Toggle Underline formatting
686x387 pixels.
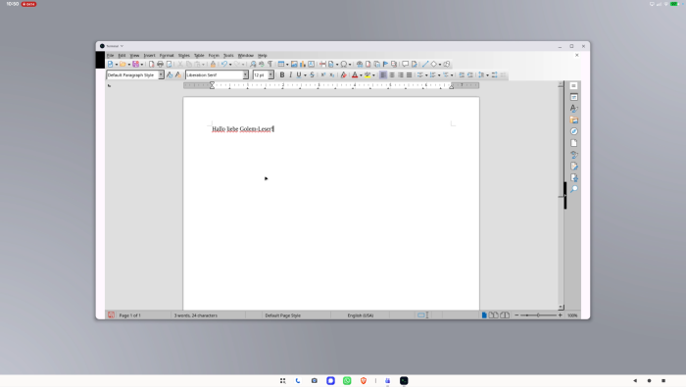[x=299, y=75]
